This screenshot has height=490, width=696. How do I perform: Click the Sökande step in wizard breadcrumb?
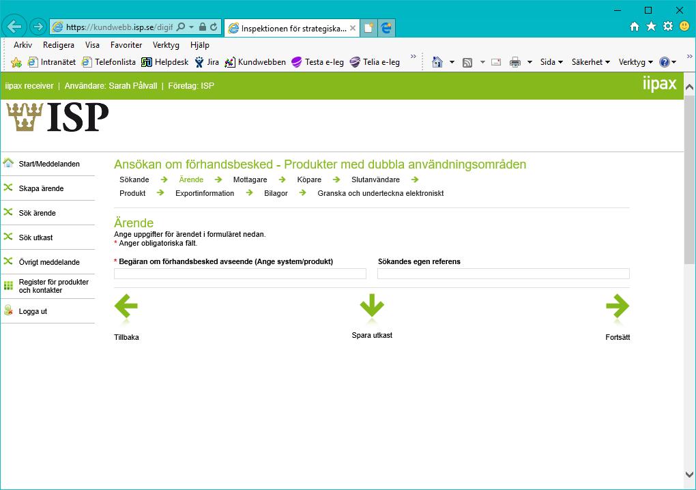134,179
